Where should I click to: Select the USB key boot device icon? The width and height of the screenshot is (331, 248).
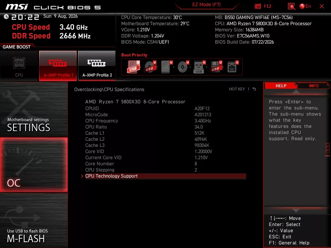pos(199,67)
